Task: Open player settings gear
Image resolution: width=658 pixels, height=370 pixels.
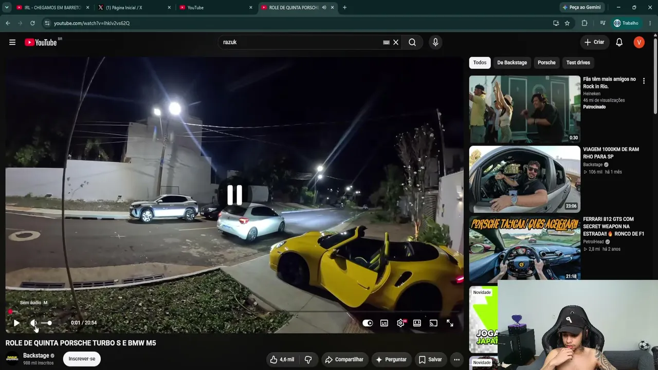Action: click(400, 323)
